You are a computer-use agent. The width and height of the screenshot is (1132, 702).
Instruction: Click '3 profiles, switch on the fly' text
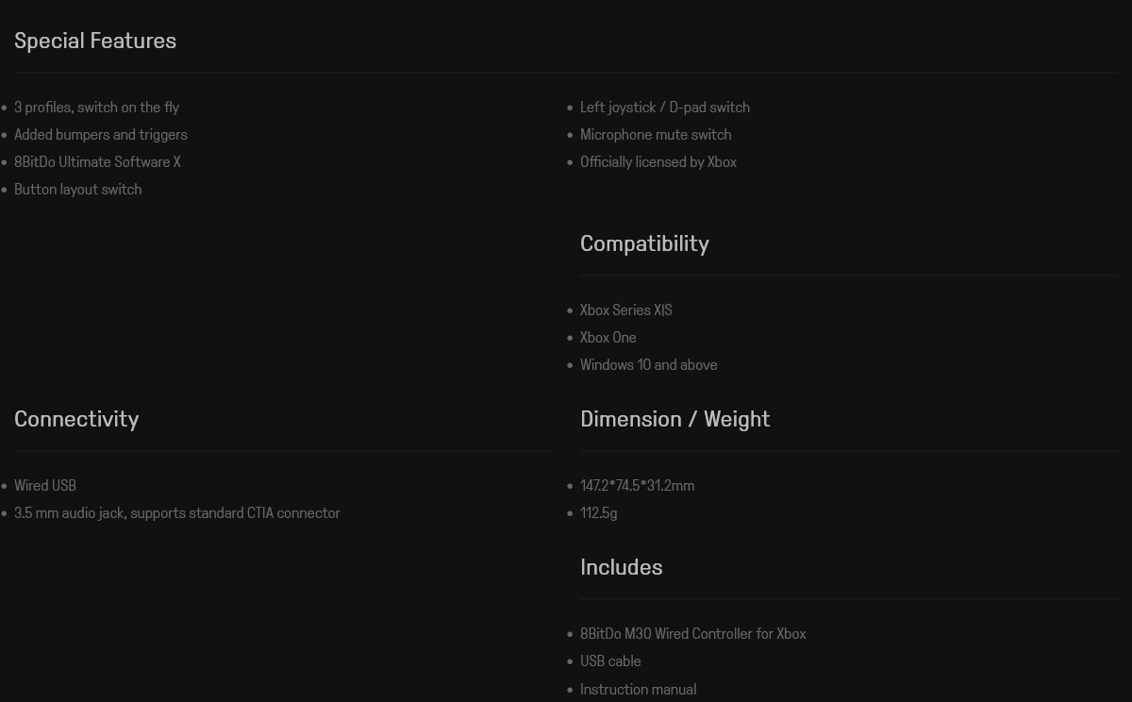click(x=96, y=108)
